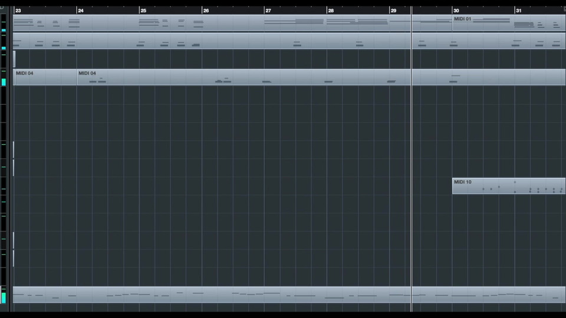Select top track's unnamed clip before MIDI 01
566x318 pixels.
coord(232,23)
